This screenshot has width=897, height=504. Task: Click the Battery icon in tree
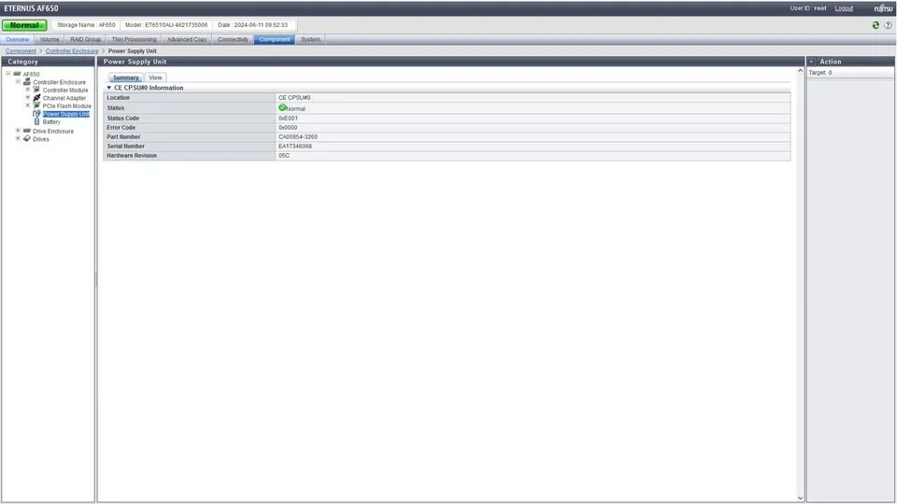click(36, 121)
